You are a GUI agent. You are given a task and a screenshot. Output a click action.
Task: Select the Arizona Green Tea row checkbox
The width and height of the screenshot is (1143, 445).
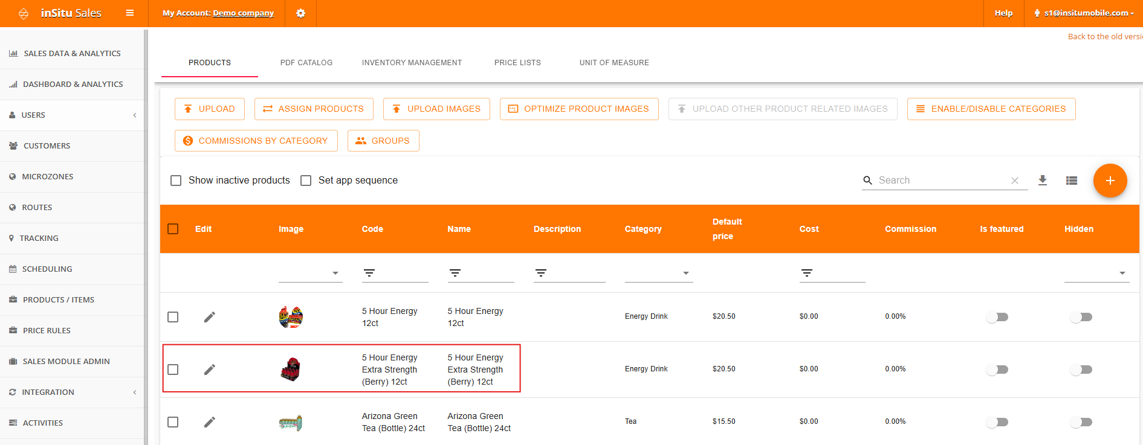(x=173, y=422)
